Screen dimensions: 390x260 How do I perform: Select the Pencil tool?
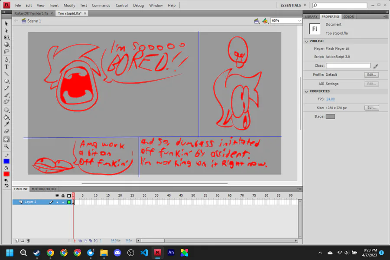[x=6, y=88]
